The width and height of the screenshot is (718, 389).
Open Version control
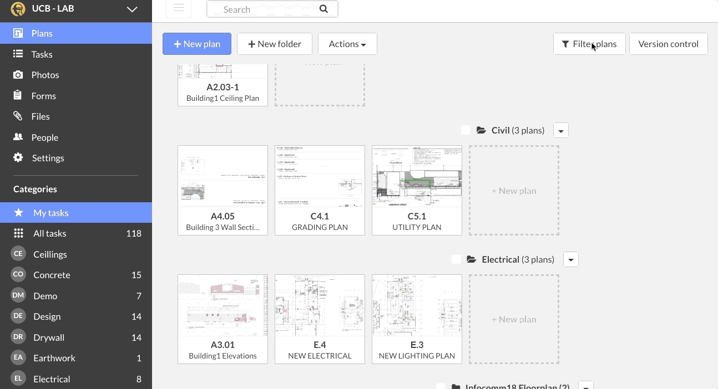point(668,44)
